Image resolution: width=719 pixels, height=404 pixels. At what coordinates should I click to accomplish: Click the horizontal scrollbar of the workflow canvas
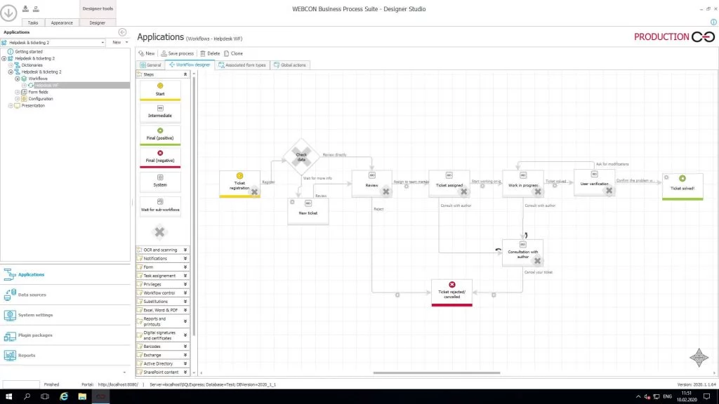(437, 373)
